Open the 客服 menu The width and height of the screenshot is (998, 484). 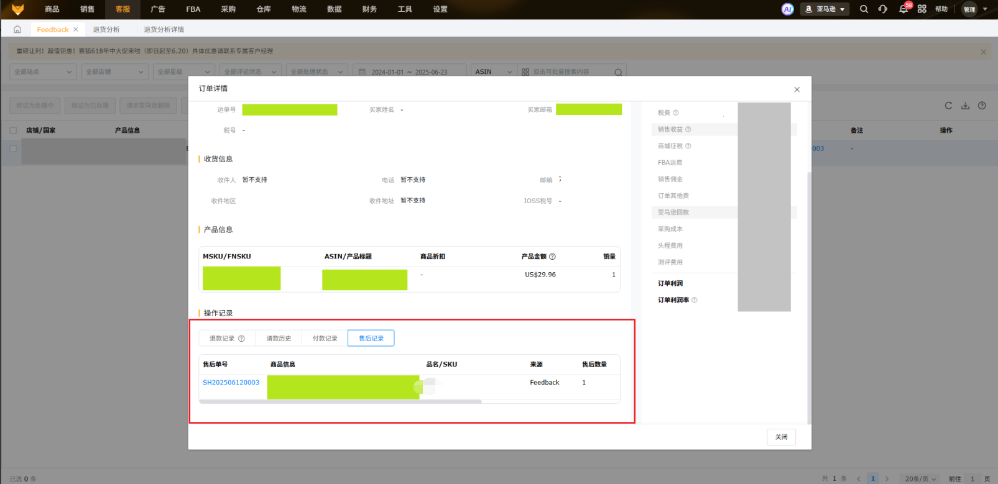123,9
